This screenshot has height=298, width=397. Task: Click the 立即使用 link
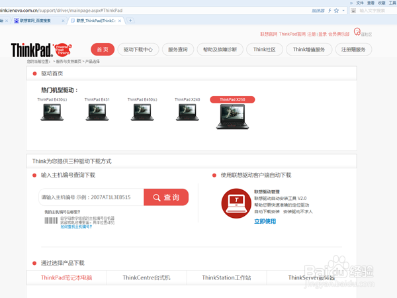pos(265,221)
